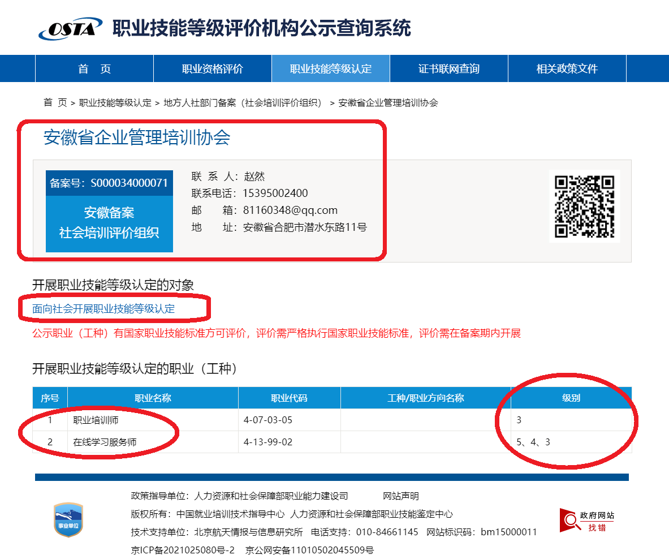Click the 工种/职业方向名称 column header

pos(426,398)
